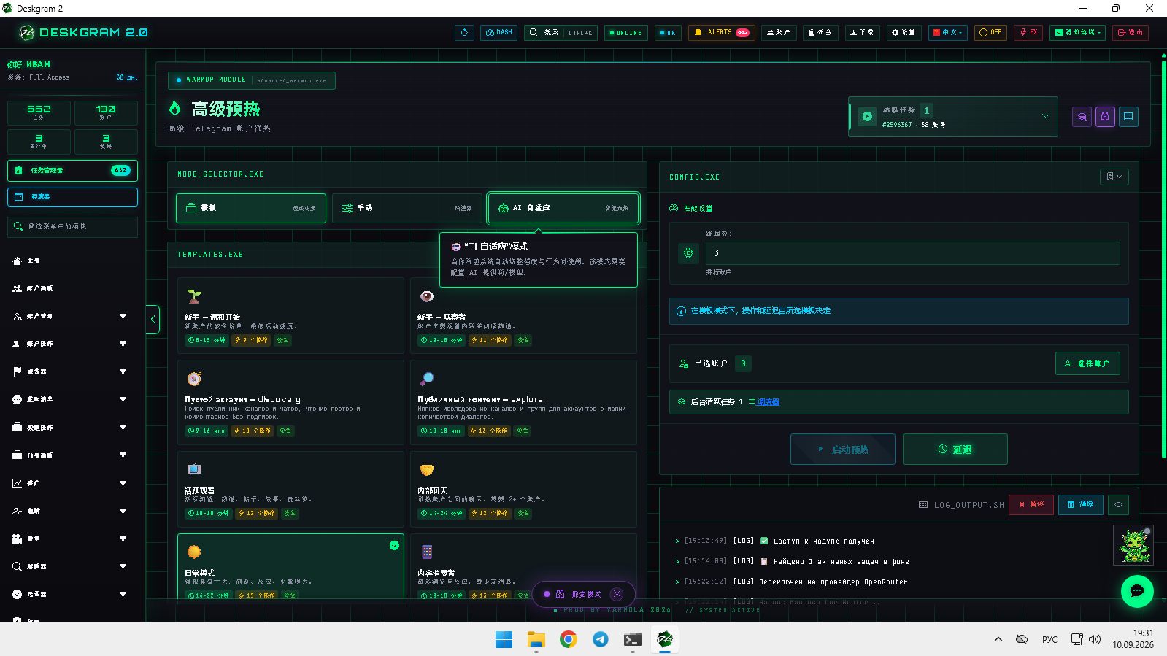Select the 内部聊天 template card
This screenshot has width=1167, height=656.
coord(523,489)
